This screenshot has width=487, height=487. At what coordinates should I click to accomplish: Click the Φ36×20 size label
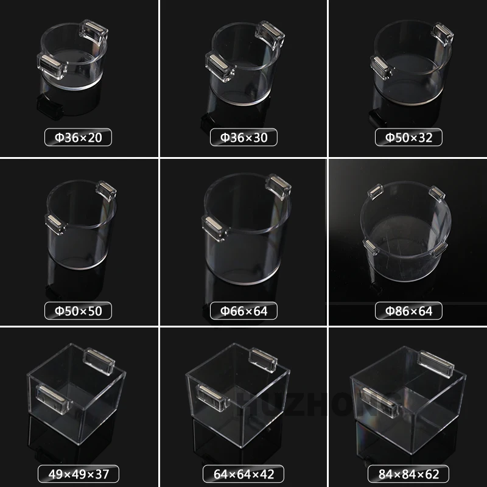coord(79,138)
